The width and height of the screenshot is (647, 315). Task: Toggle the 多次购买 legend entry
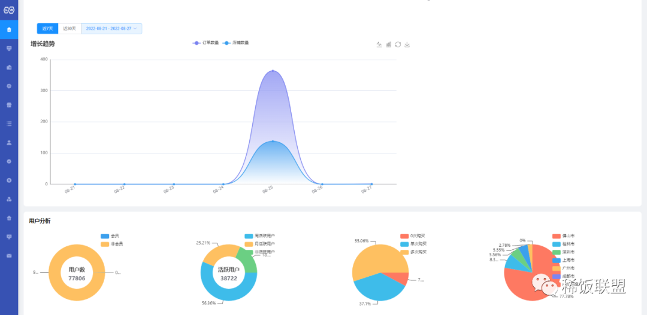coord(413,252)
